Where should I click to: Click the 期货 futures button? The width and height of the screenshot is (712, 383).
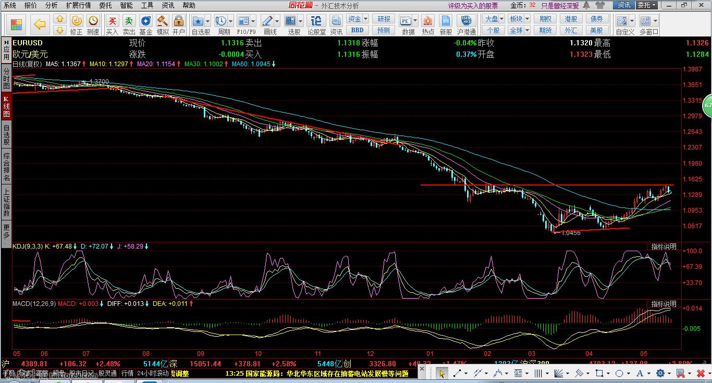point(546,30)
